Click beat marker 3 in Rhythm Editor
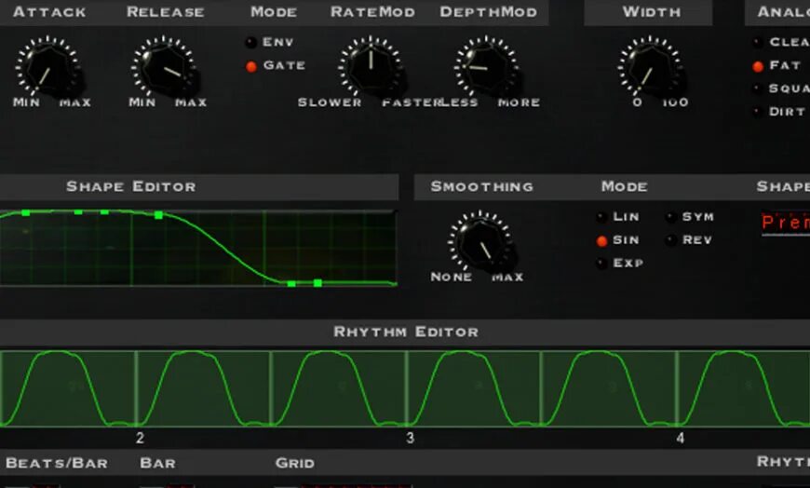The width and height of the screenshot is (810, 488). tap(411, 438)
